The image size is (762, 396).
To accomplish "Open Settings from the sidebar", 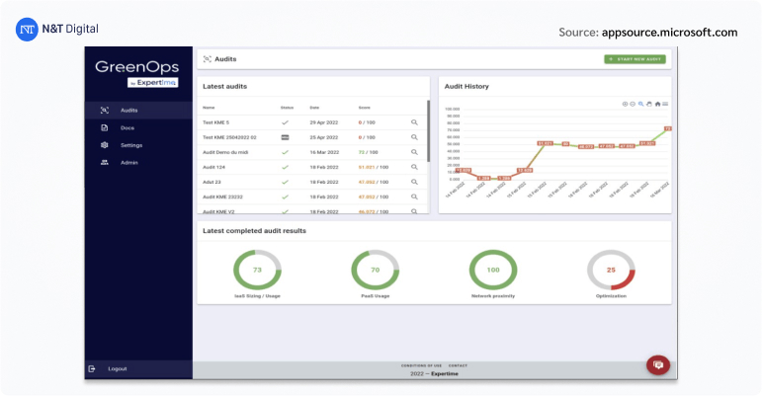I will (x=130, y=145).
